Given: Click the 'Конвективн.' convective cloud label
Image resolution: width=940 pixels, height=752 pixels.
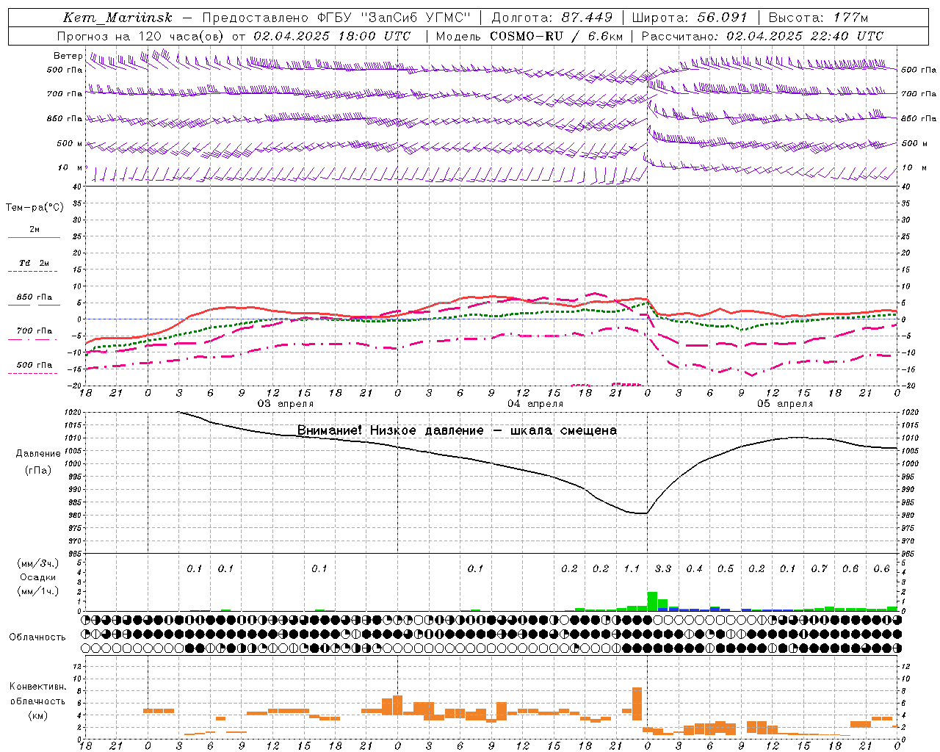Looking at the screenshot, I should [37, 687].
